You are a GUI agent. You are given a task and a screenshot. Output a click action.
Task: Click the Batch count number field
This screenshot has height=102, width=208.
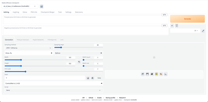[98, 57]
